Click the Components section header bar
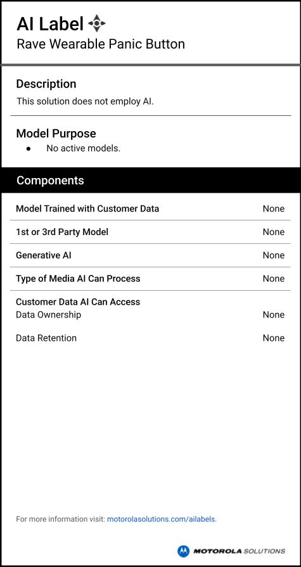This screenshot has width=301, height=567. (151, 180)
